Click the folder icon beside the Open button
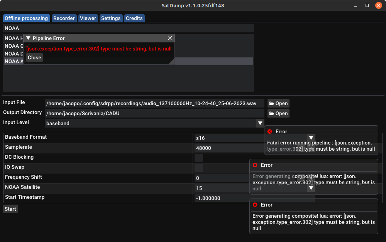The height and width of the screenshot is (242, 386). click(273, 103)
